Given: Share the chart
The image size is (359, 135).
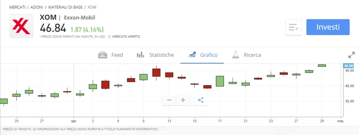Looking at the screenshot, I should [201, 100].
